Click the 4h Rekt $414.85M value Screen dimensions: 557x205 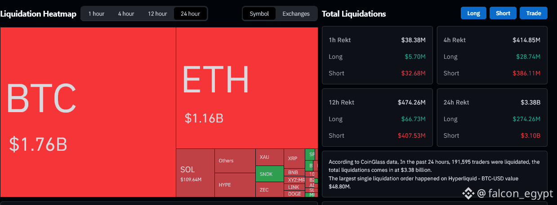[x=526, y=40]
